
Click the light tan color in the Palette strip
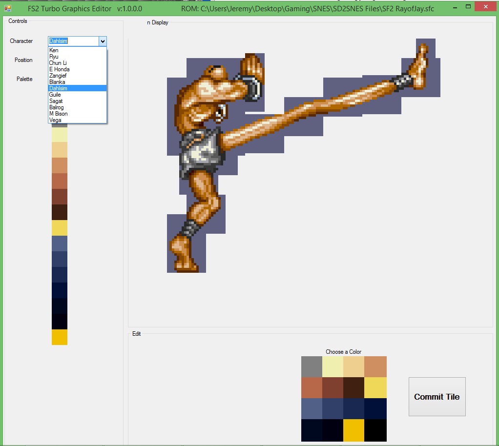pos(60,149)
